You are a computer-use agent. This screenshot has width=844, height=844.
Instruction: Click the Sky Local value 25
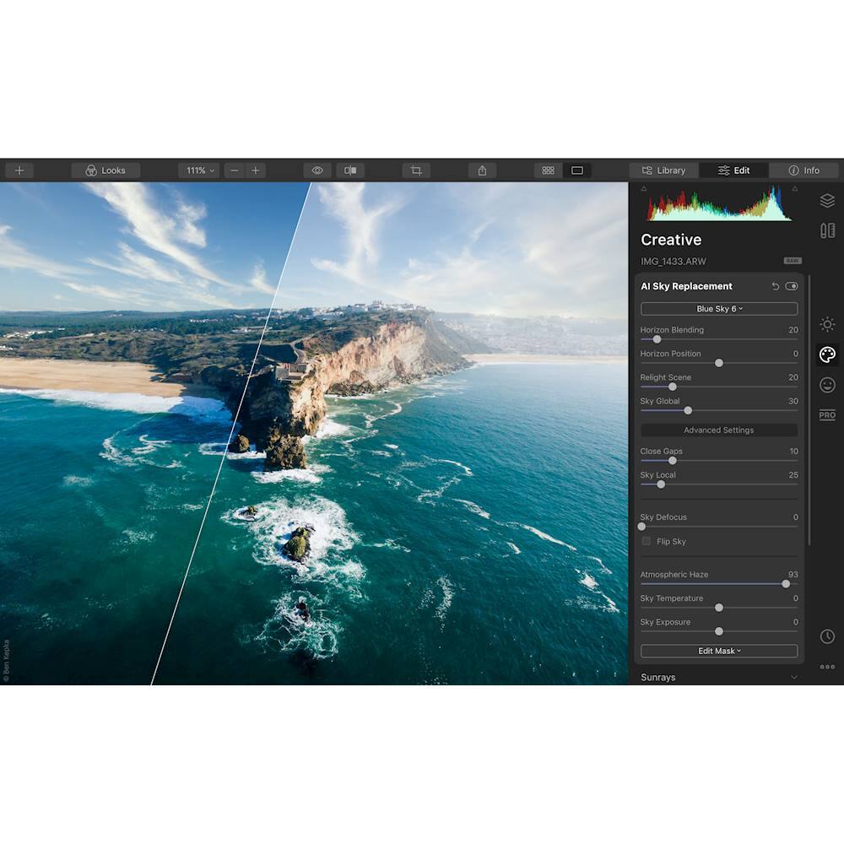(x=793, y=474)
